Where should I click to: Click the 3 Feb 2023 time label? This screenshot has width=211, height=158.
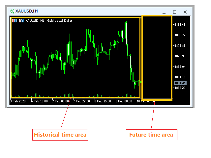tap(18, 101)
